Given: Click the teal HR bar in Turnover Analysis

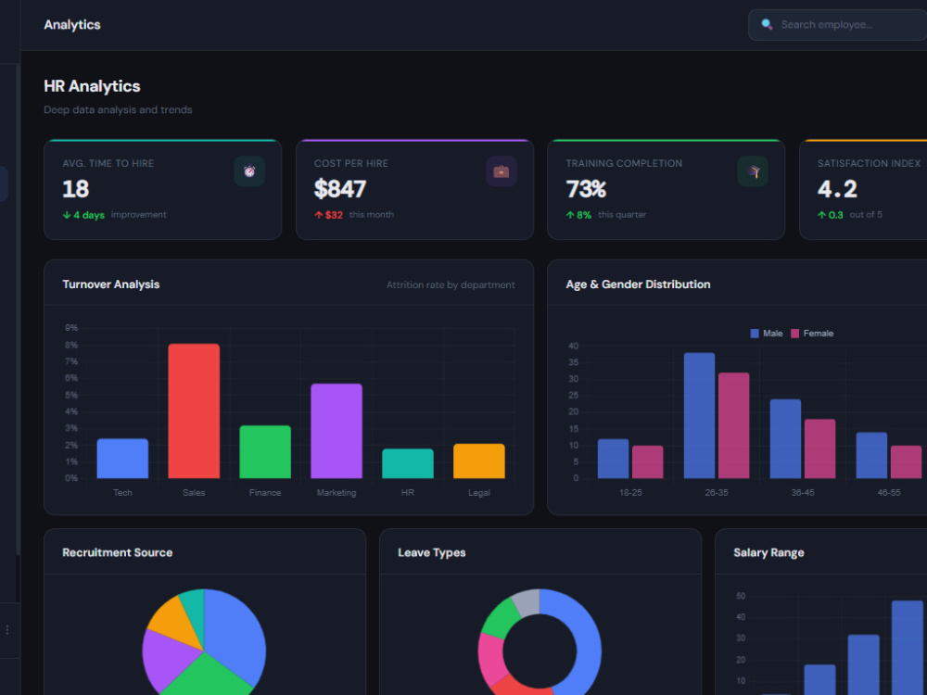Looking at the screenshot, I should point(408,463).
